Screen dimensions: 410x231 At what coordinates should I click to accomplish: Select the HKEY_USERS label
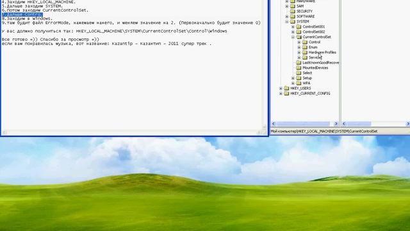pos(300,89)
